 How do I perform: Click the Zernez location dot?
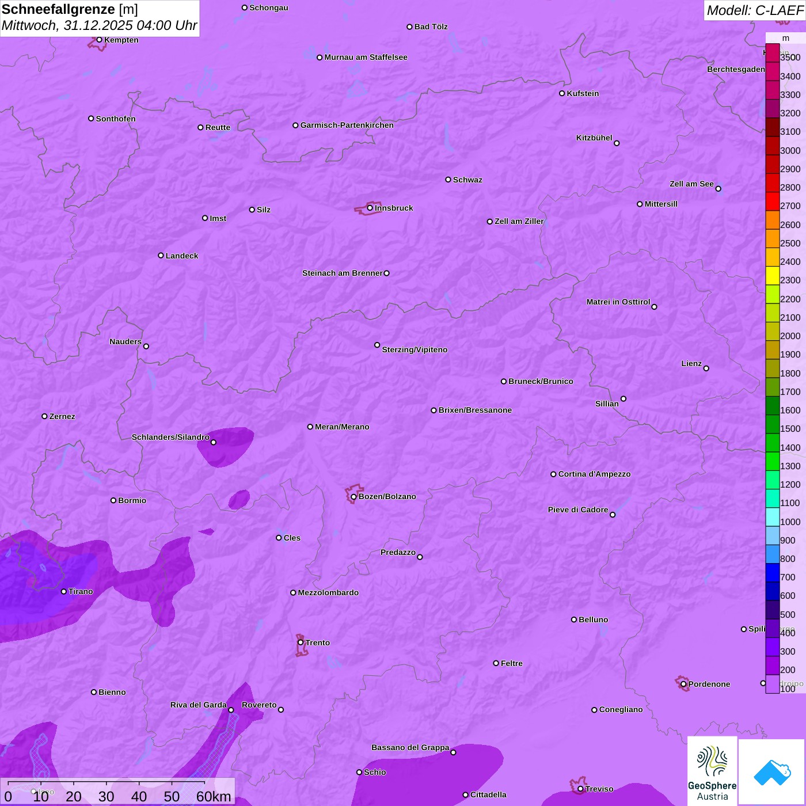(44, 416)
